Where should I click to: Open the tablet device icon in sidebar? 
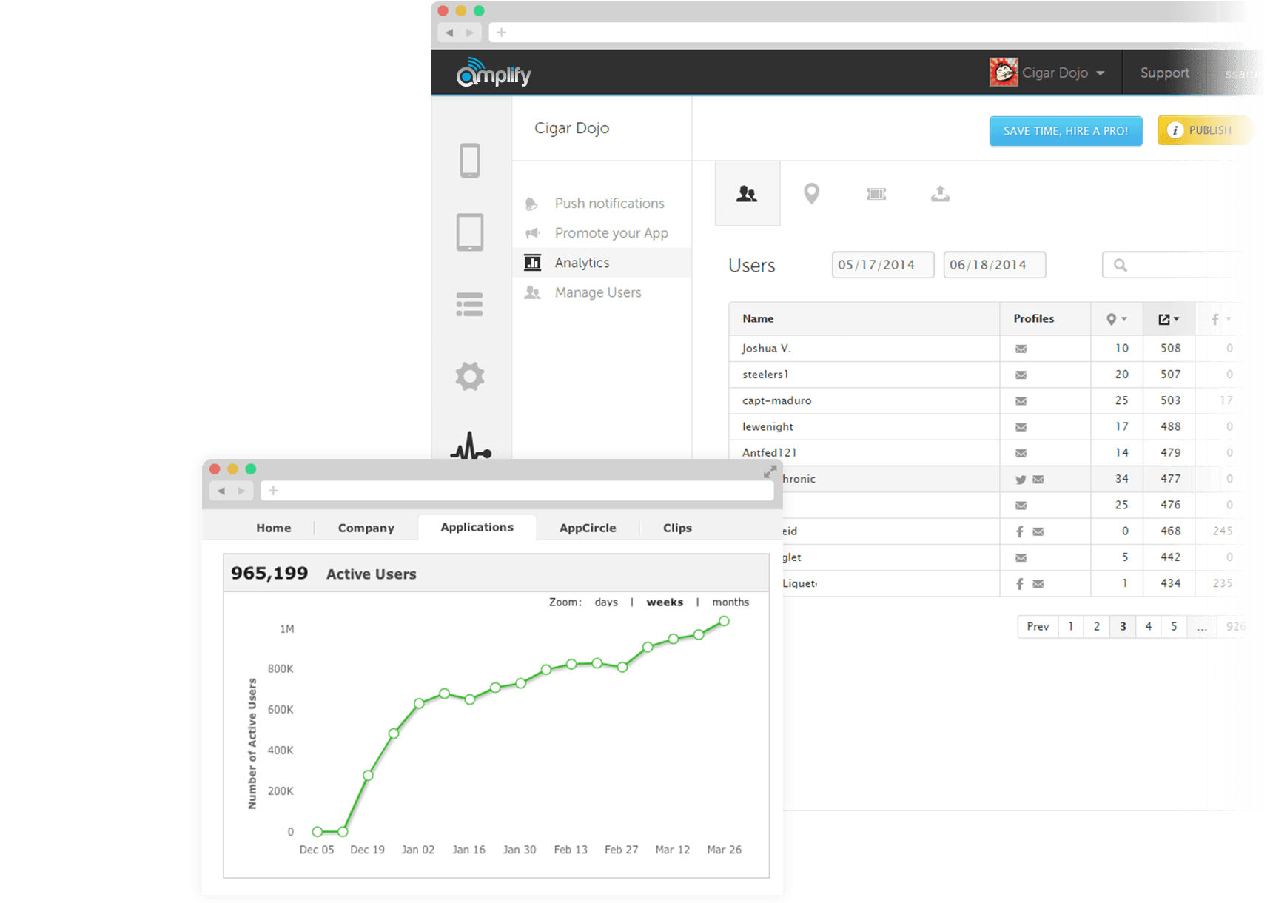[x=470, y=232]
